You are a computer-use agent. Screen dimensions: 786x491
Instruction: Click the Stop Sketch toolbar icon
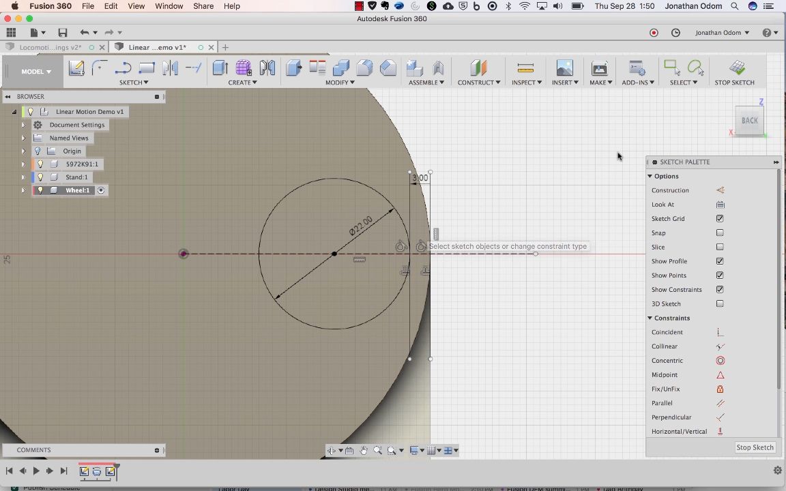736,68
